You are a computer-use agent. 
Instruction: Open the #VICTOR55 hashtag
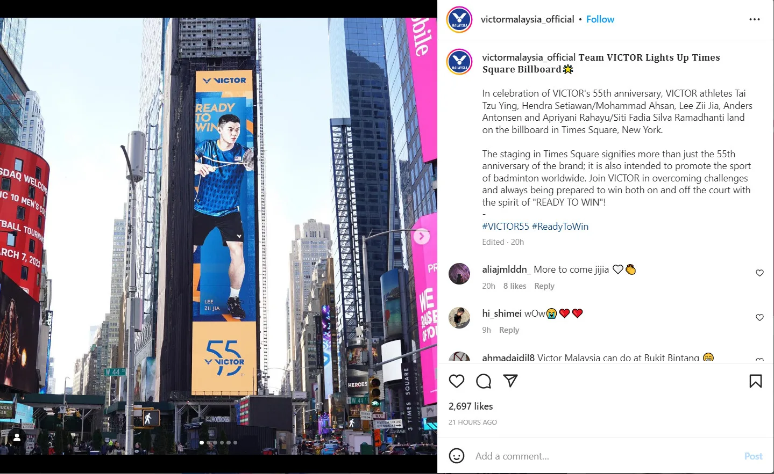pos(506,227)
